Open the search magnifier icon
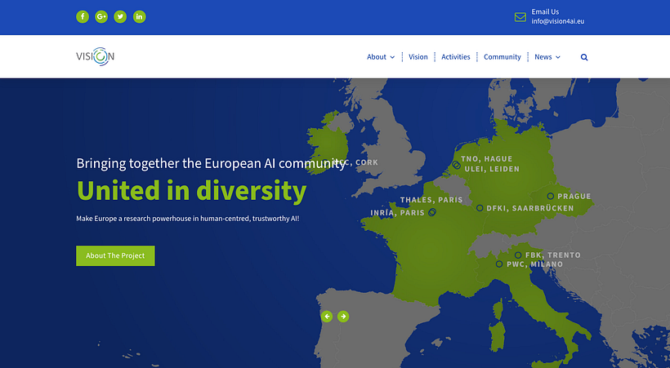Image resolution: width=670 pixels, height=368 pixels. tap(584, 57)
